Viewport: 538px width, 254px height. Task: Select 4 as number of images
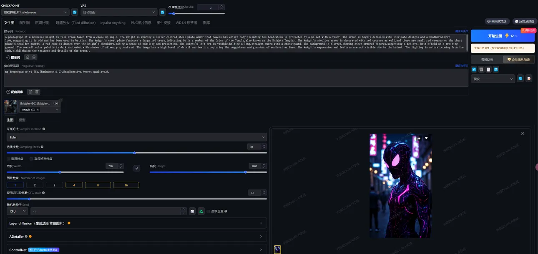pos(74,185)
